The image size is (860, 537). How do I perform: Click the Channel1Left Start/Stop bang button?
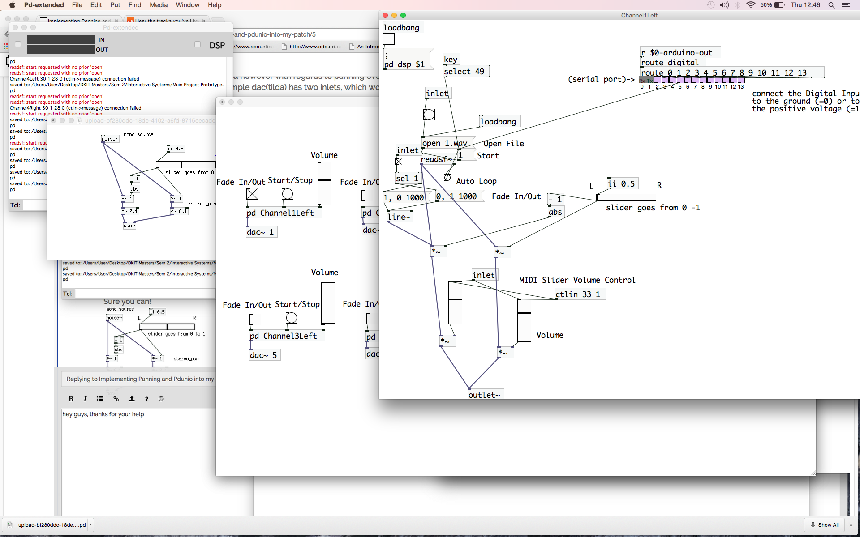tap(288, 194)
